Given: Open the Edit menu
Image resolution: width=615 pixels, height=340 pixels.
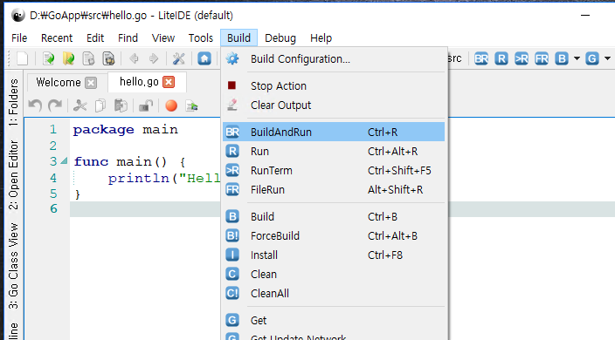Looking at the screenshot, I should tap(95, 38).
